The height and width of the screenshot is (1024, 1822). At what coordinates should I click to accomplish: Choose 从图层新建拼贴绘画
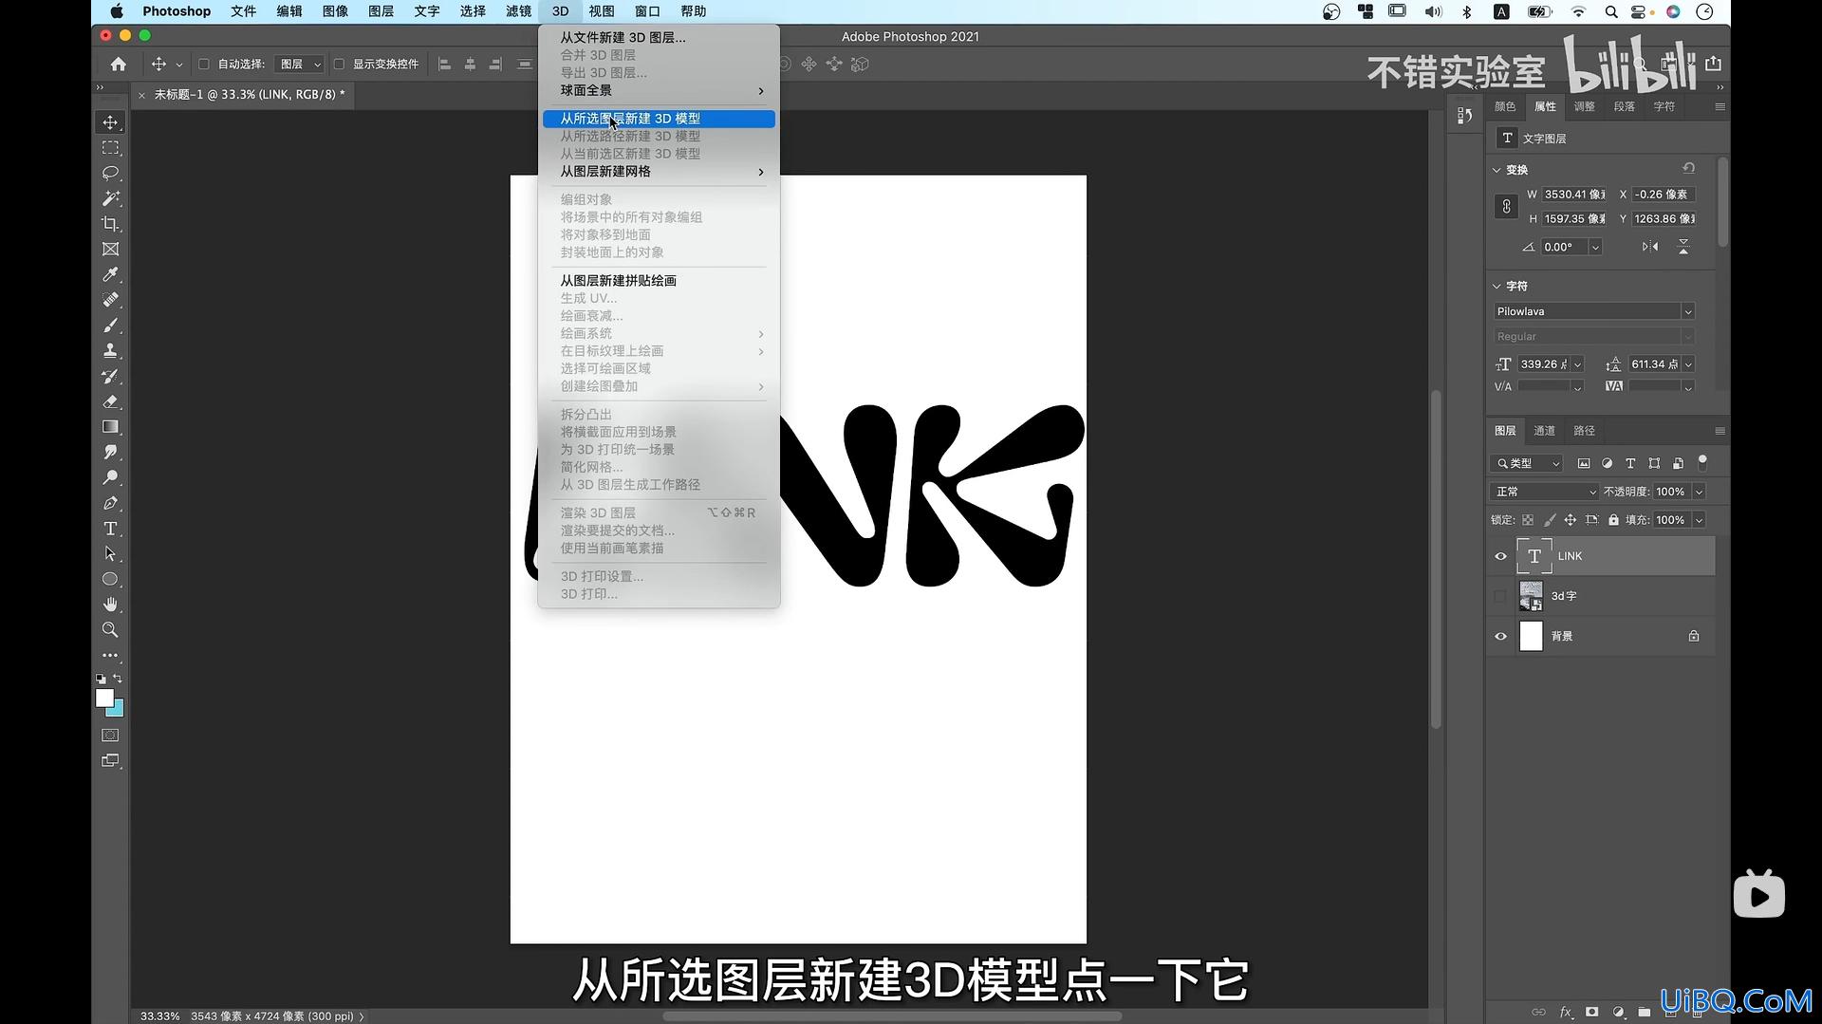point(659,281)
